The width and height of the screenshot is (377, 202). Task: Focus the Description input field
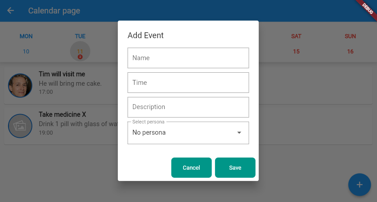click(x=188, y=107)
